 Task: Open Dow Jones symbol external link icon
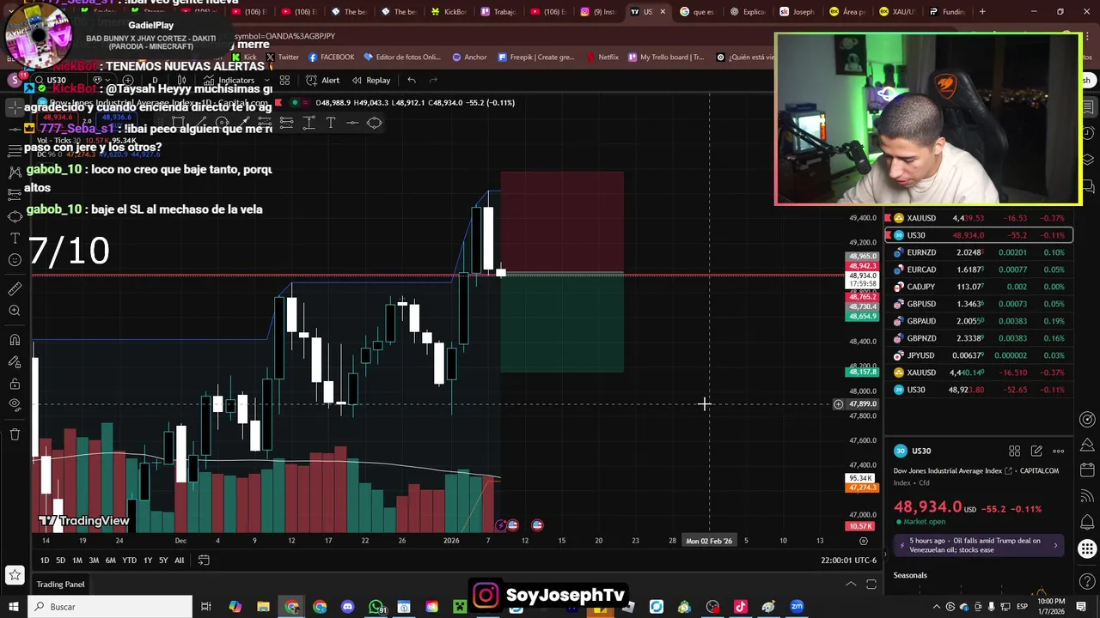coord(1008,470)
